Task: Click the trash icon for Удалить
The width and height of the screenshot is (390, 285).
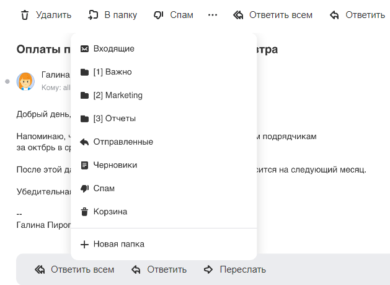Action: coord(25,15)
